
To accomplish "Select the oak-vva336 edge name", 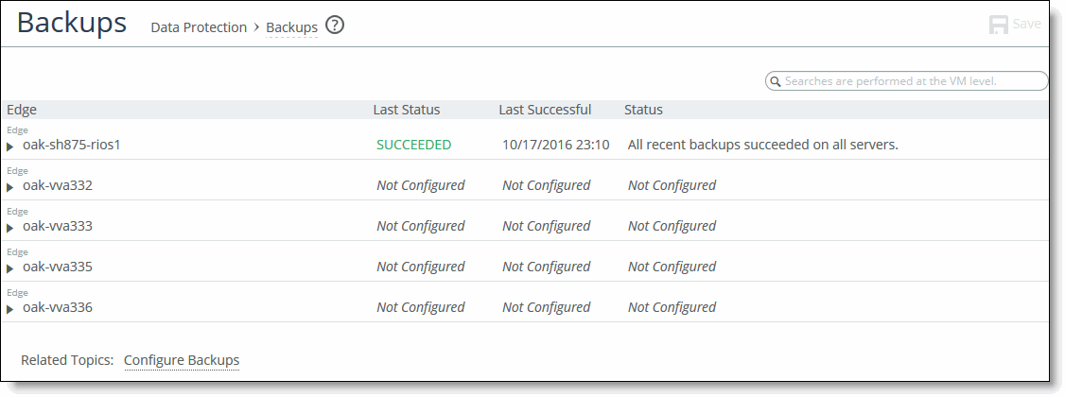I will (58, 307).
